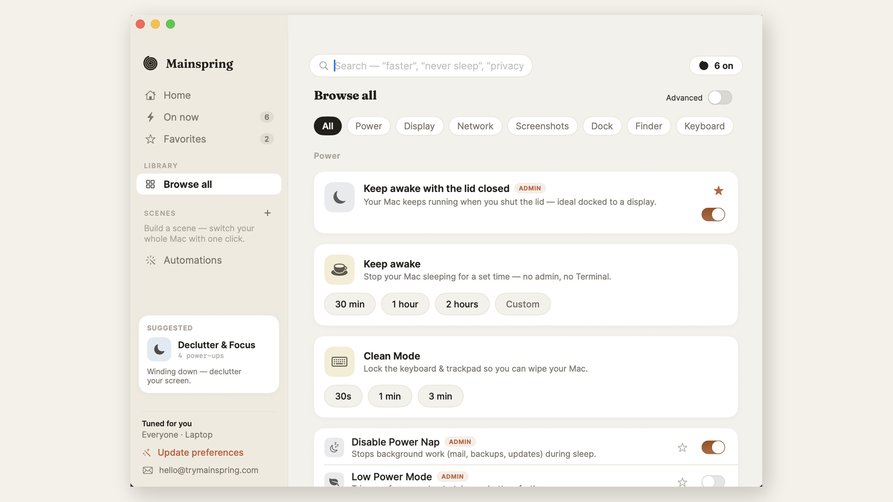Viewport: 893px width, 502px height.
Task: Click the On now count badge 6
Action: pos(267,117)
